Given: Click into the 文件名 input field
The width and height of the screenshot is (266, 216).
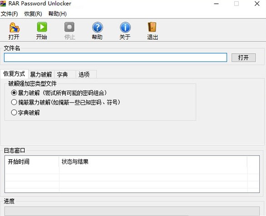Looking at the screenshot, I should click(115, 57).
